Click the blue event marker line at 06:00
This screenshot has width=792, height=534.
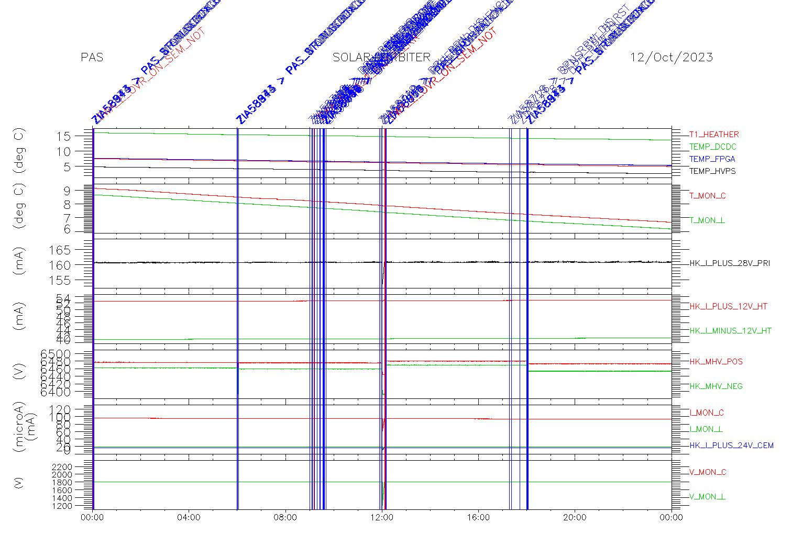(x=238, y=318)
